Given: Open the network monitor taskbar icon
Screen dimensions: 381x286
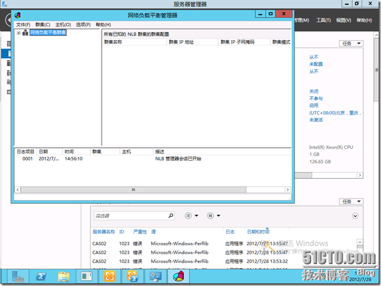Looking at the screenshot, I should click(x=156, y=277).
